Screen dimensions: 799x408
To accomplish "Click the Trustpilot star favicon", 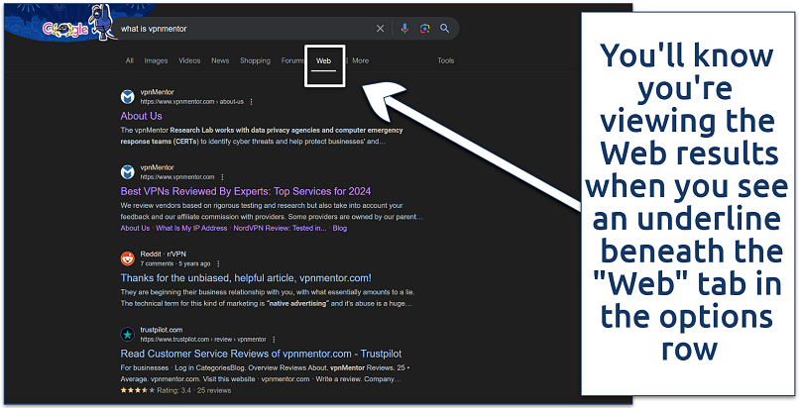I will click(128, 334).
